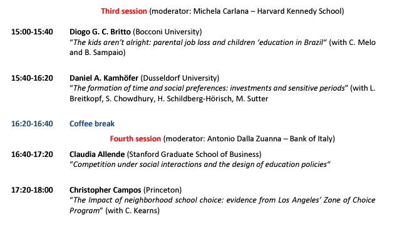The width and height of the screenshot is (402, 237).
Task: Select moderator name Antonio Dalla Zuanna
Action: click(x=244, y=139)
